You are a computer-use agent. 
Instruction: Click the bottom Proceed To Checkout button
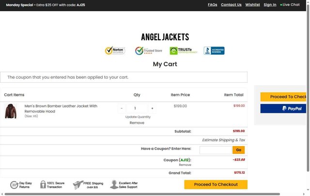[x=216, y=184]
